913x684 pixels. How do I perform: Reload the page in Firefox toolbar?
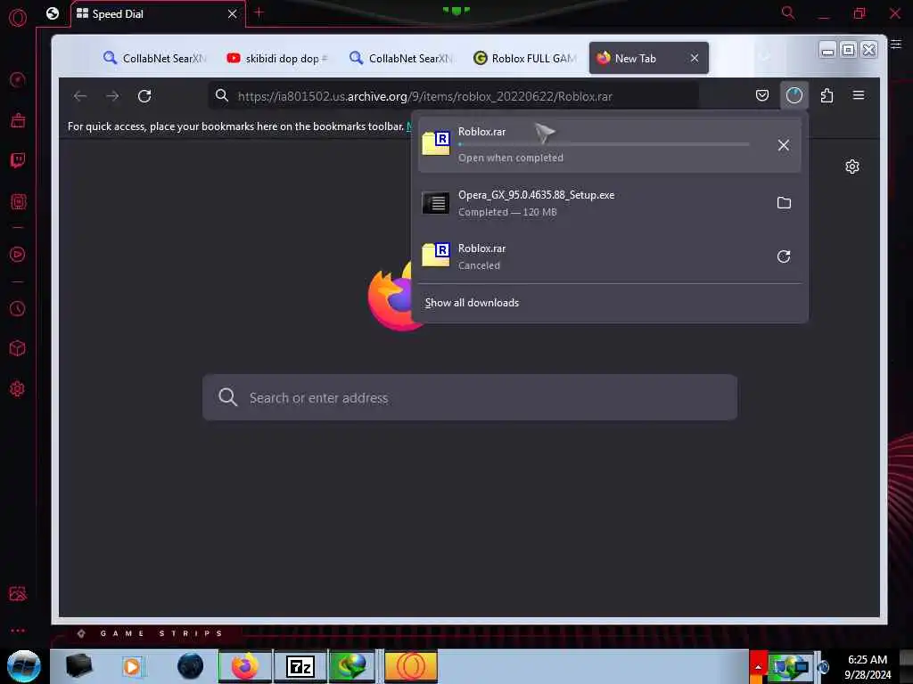click(x=144, y=96)
